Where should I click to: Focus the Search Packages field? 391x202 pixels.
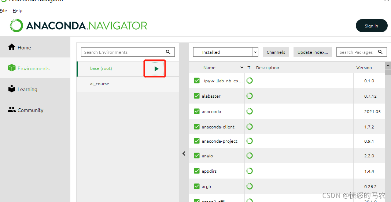click(x=362, y=52)
